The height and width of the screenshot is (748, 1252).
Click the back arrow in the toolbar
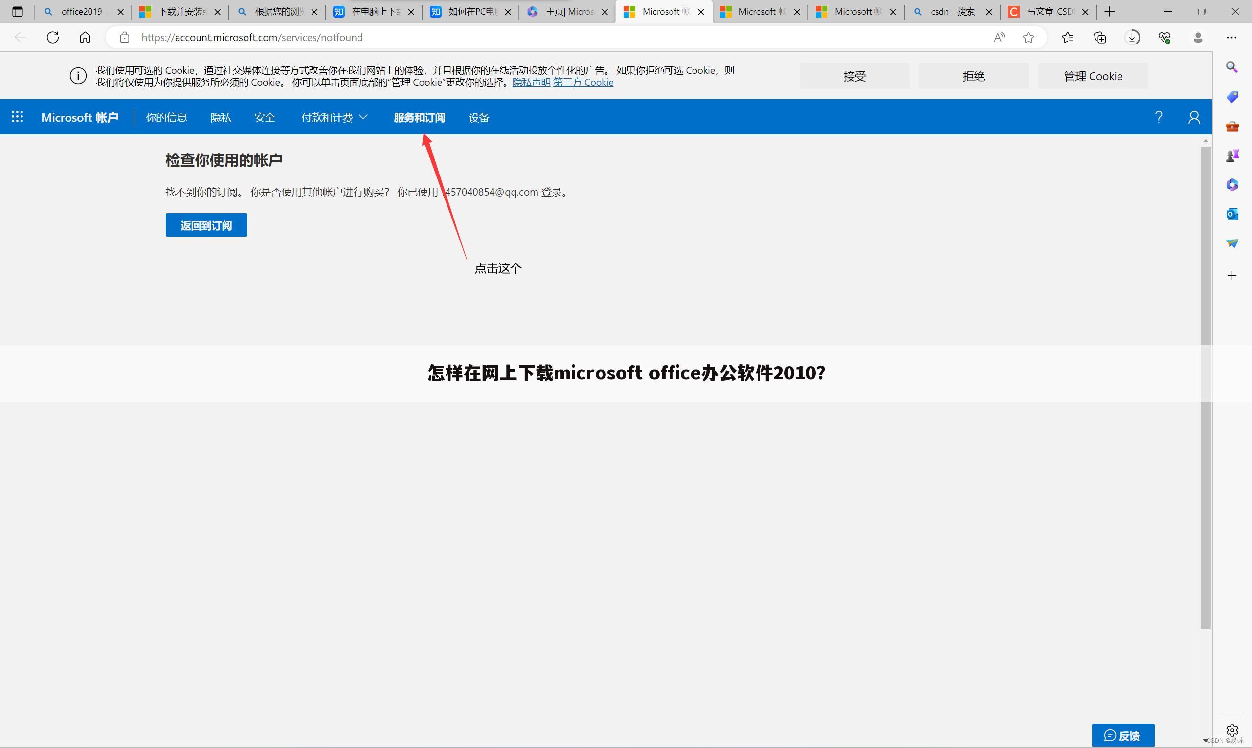tap(21, 37)
